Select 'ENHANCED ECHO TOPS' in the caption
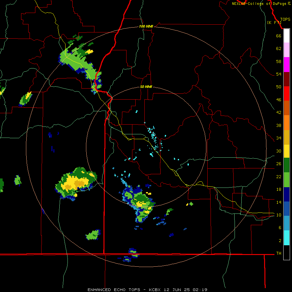Screen dimensions: 292x292 tap(114, 290)
